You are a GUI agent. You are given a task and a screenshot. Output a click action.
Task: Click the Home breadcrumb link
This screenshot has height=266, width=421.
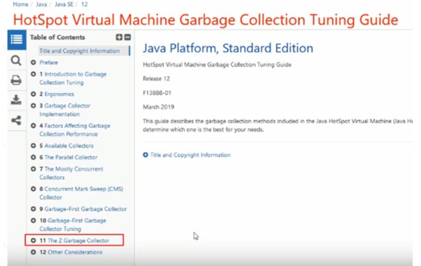pyautogui.click(x=20, y=4)
